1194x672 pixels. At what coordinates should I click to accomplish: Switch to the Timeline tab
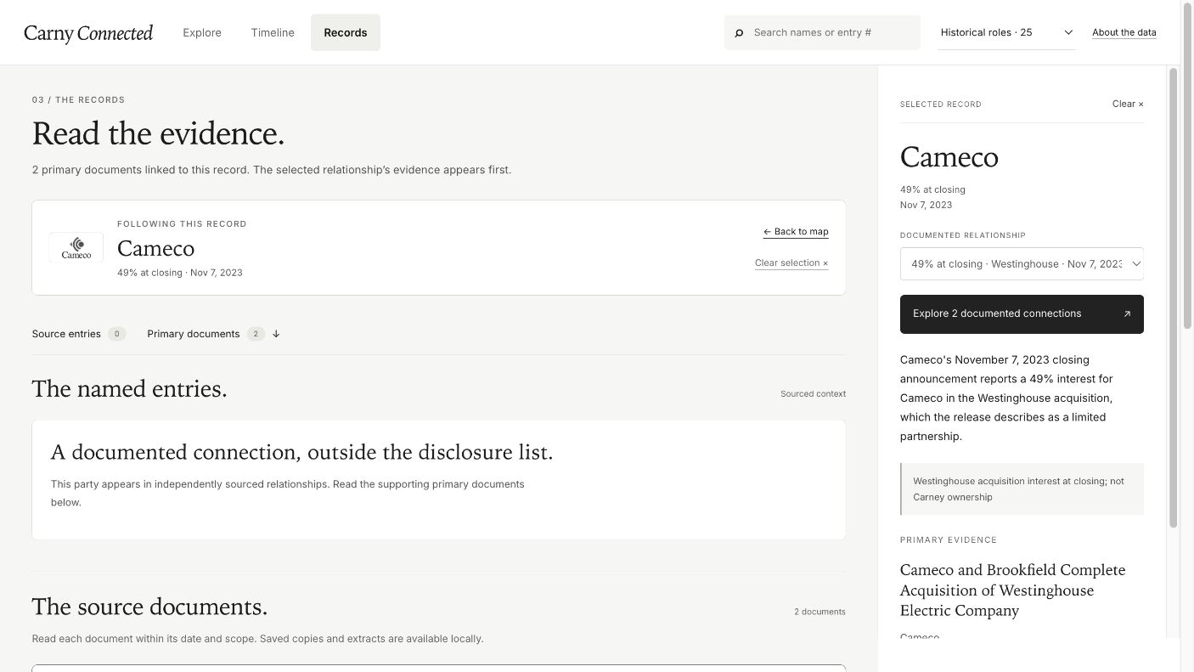tap(273, 32)
